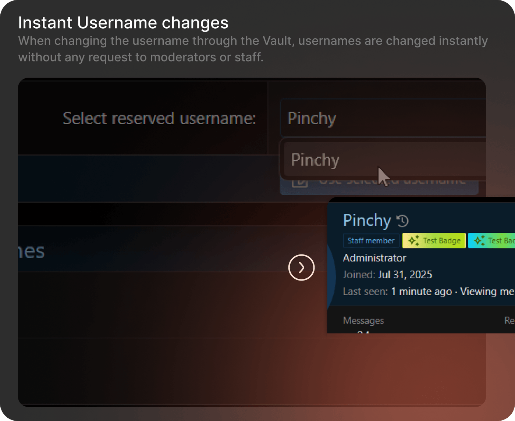Screen dimensions: 515x421
Task: Click the circled right-arrow next button
Action: click(301, 267)
